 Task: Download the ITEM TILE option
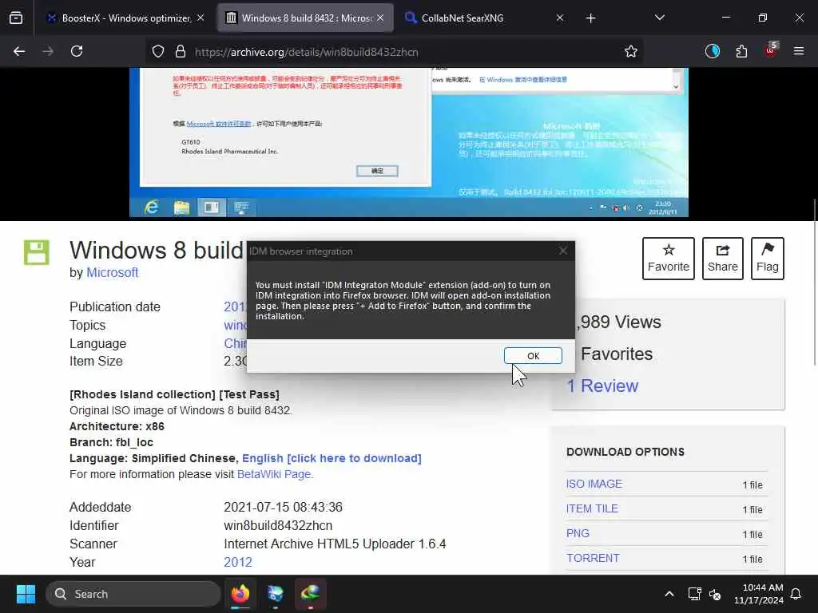point(592,508)
